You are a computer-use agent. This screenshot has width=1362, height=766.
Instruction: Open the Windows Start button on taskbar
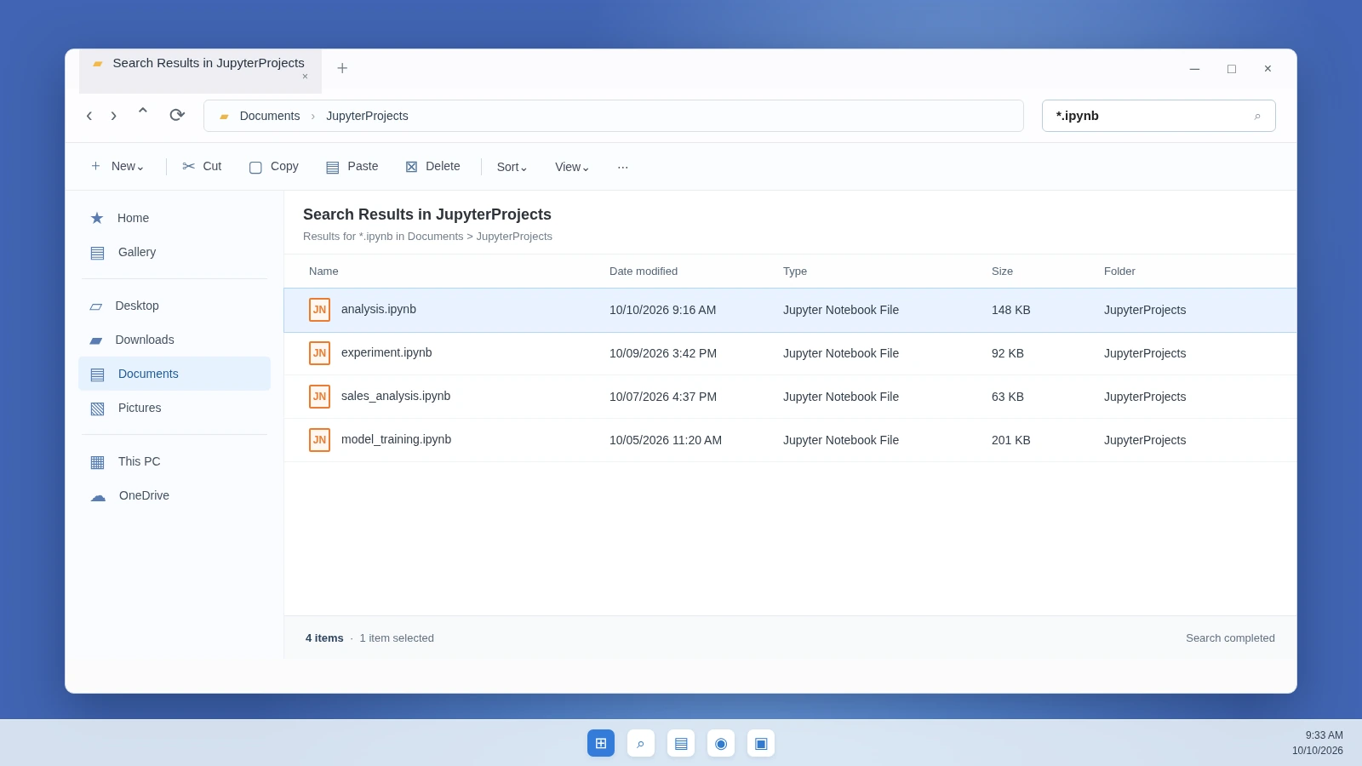point(601,743)
